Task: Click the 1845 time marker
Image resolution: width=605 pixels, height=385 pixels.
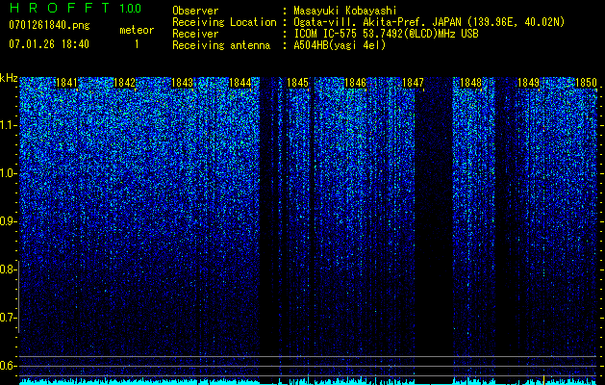Action: [x=298, y=83]
